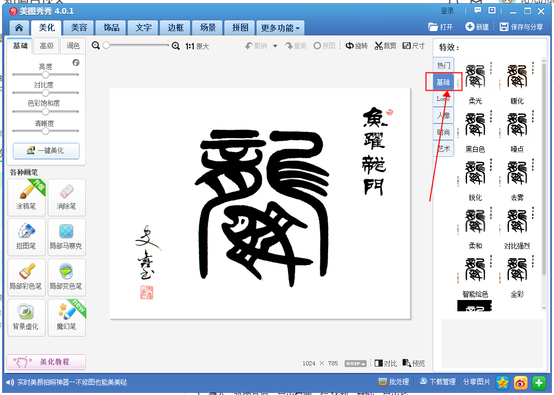Show the 艺术 effects category
The image size is (554, 395).
click(x=443, y=149)
